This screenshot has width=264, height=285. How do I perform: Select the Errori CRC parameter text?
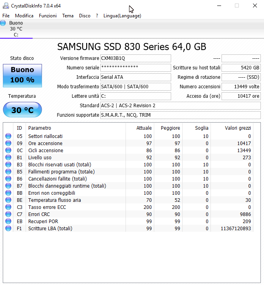click(x=39, y=214)
